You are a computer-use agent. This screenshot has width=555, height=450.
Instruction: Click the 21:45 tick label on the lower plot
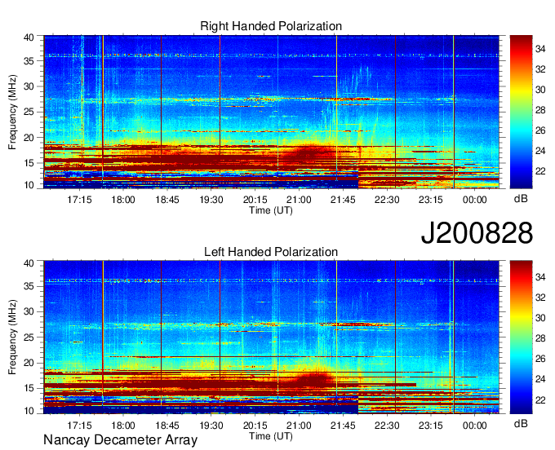(x=343, y=426)
